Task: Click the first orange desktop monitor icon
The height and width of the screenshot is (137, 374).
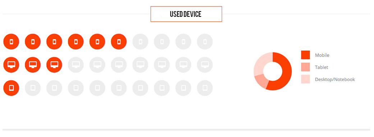Action: [11, 65]
